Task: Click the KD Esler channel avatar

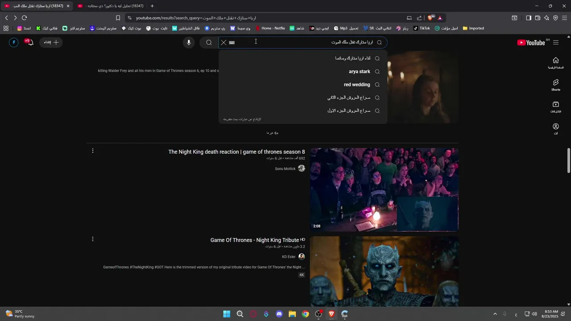Action: (x=302, y=256)
